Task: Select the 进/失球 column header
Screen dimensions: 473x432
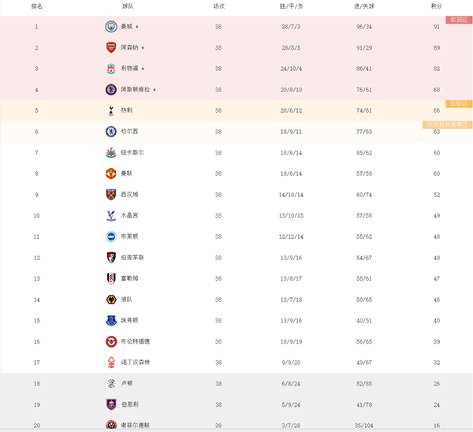Action: coord(363,6)
